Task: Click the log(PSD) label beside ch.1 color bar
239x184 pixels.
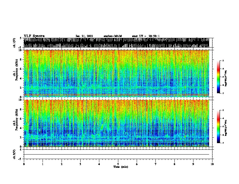Action: pos(226,78)
